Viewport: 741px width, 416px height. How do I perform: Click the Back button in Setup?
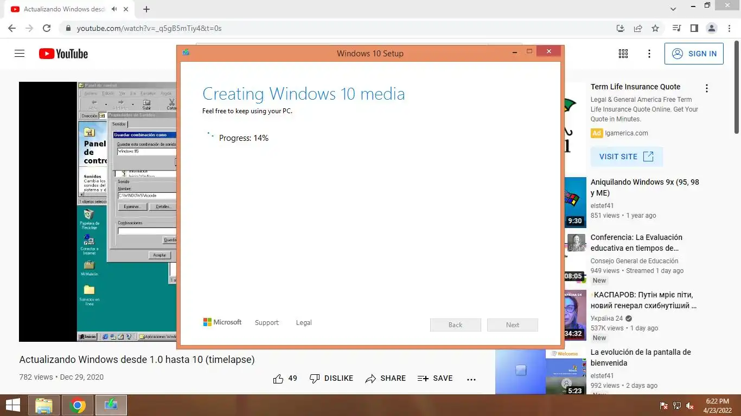456,325
